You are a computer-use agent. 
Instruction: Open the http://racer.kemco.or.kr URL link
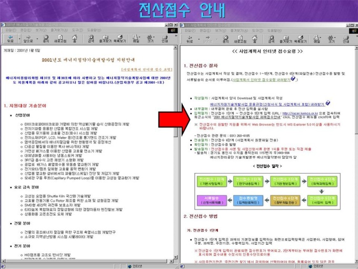[300, 113]
